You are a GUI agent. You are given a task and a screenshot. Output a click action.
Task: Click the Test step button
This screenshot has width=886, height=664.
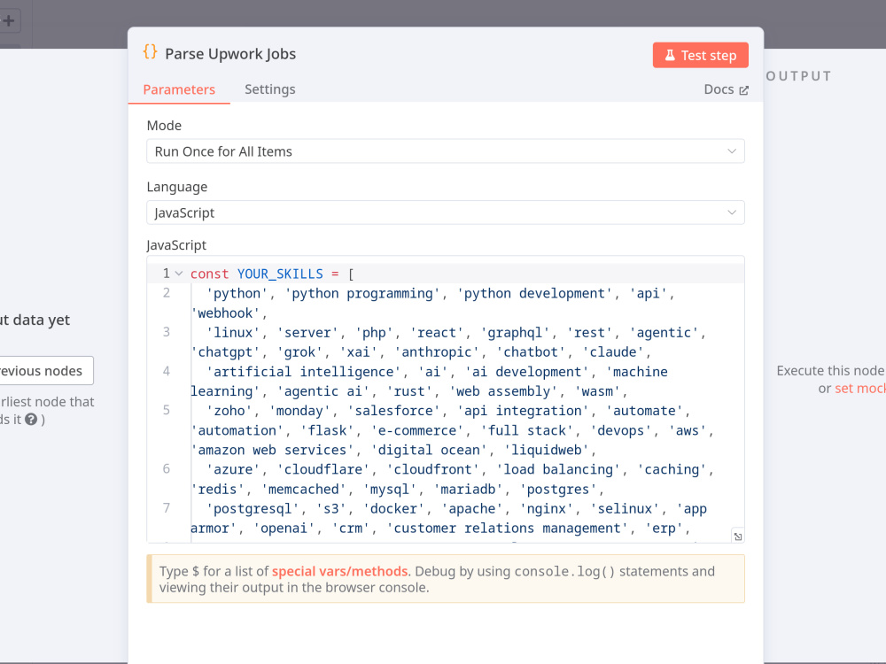coord(700,55)
